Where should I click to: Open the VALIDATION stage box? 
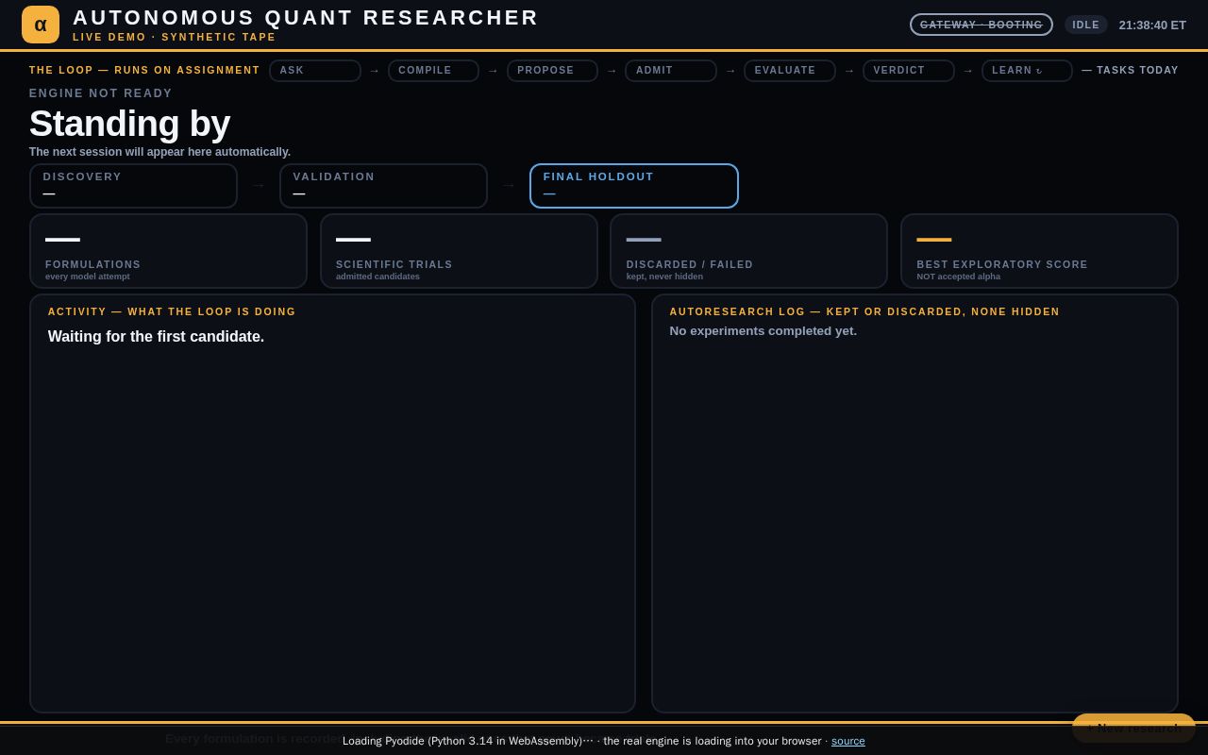tap(383, 186)
